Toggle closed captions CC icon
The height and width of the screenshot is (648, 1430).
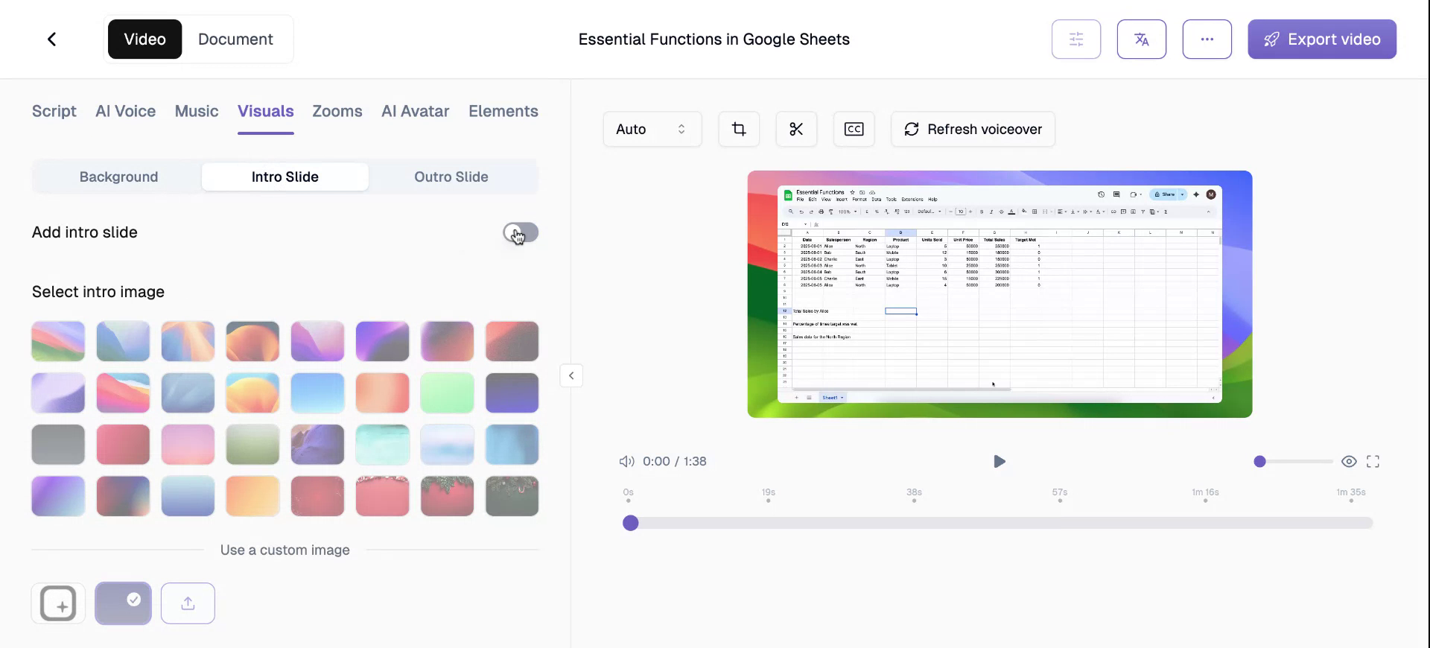854,129
